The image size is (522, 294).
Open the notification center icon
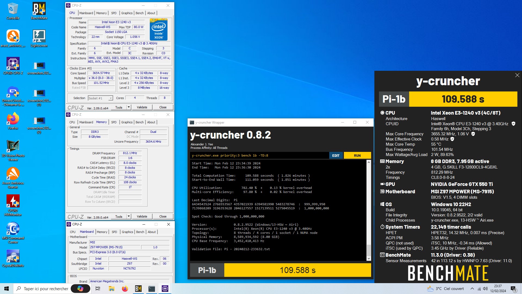[514, 289]
